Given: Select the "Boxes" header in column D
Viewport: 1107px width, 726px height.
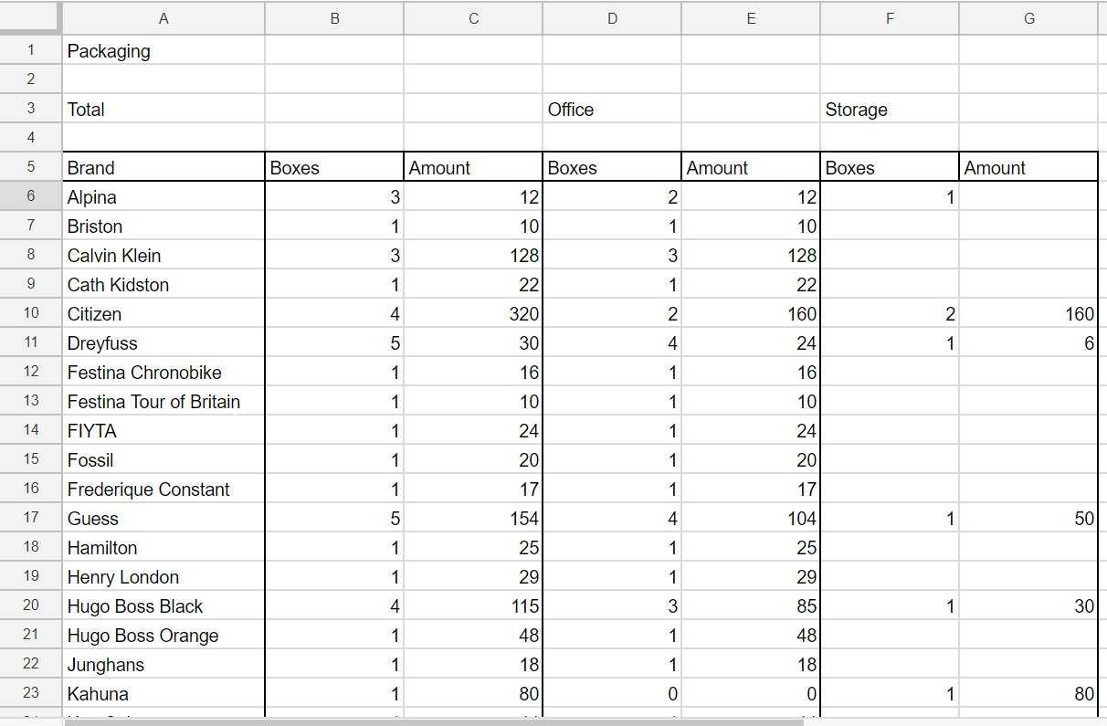Looking at the screenshot, I should [612, 168].
